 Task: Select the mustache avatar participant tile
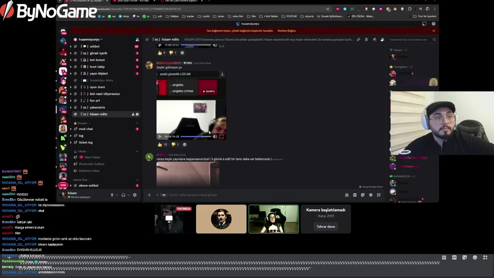221,219
